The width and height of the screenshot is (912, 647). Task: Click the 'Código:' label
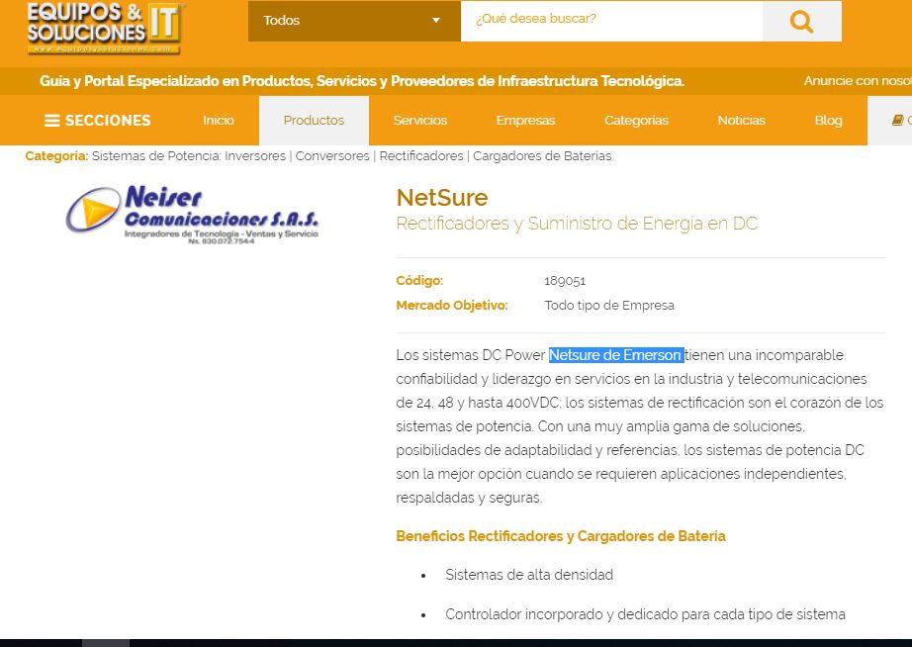coord(419,280)
